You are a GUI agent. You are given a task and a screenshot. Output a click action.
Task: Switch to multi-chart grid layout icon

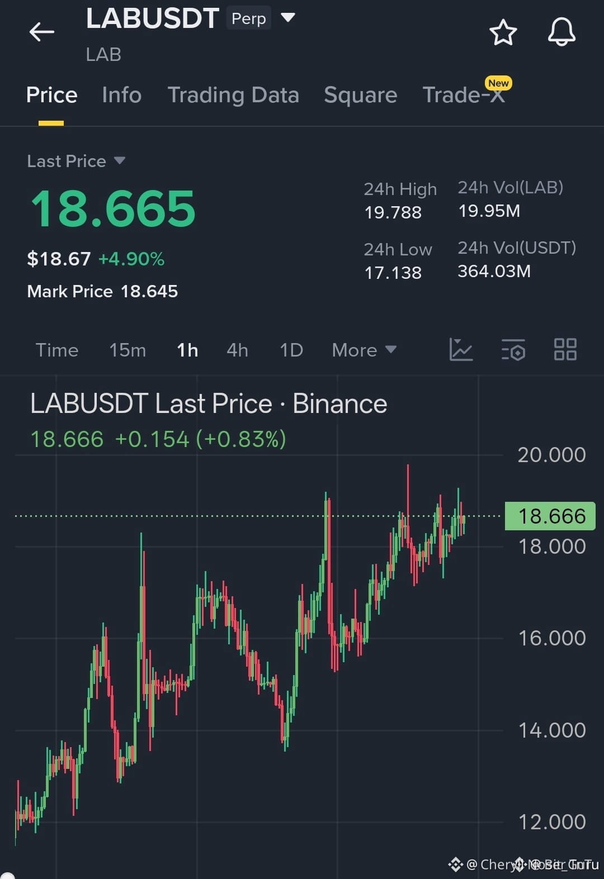565,350
